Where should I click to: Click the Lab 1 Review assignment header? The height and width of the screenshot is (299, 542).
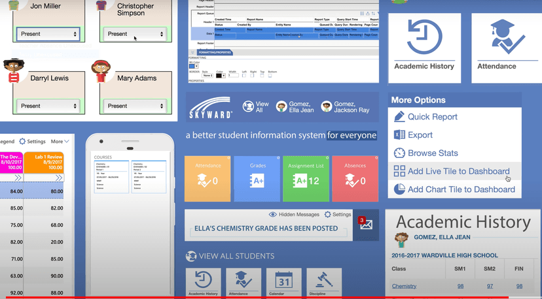click(x=44, y=162)
